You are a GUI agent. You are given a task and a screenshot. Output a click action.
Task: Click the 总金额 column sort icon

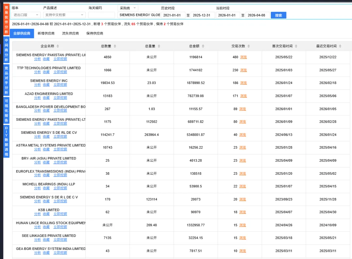[204, 46]
